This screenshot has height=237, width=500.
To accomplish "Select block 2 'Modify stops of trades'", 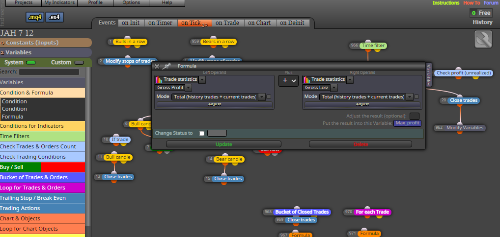I will [x=130, y=61].
